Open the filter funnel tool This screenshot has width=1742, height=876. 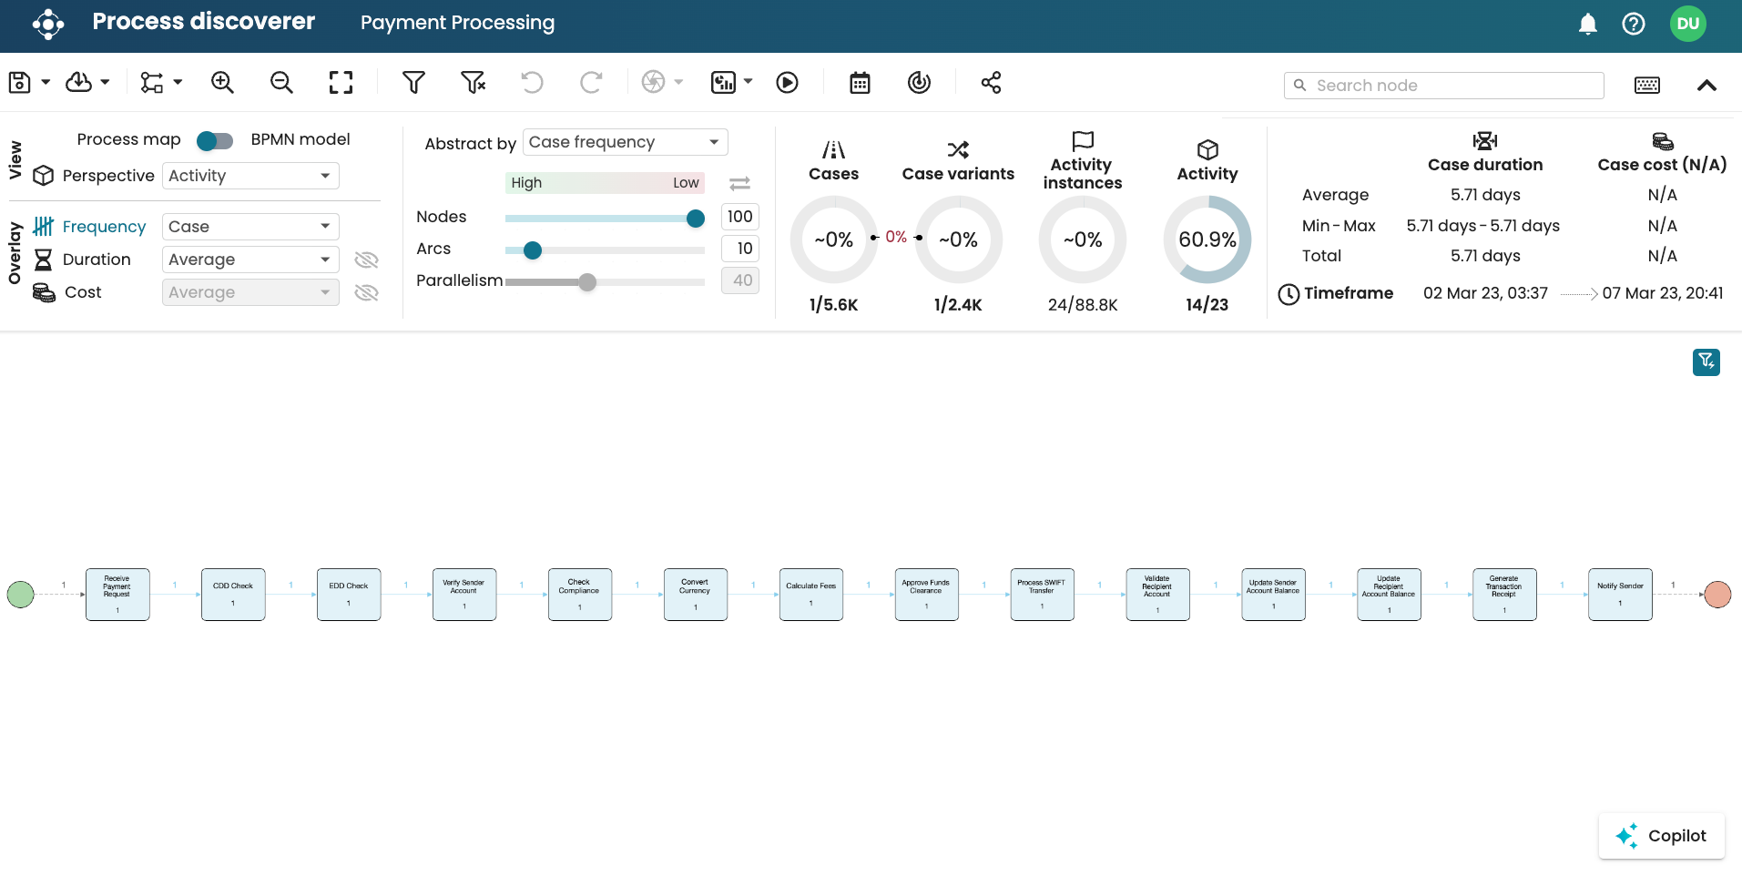[413, 83]
